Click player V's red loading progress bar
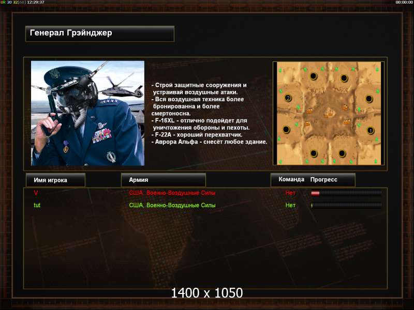 [346, 193]
